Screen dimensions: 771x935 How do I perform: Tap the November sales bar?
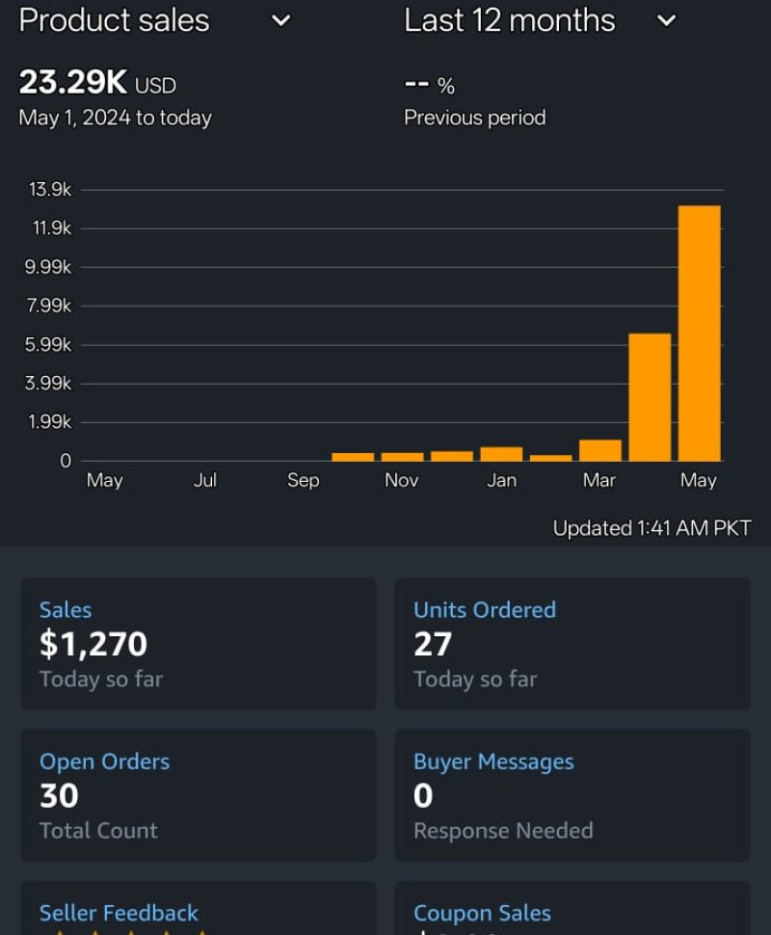(402, 457)
